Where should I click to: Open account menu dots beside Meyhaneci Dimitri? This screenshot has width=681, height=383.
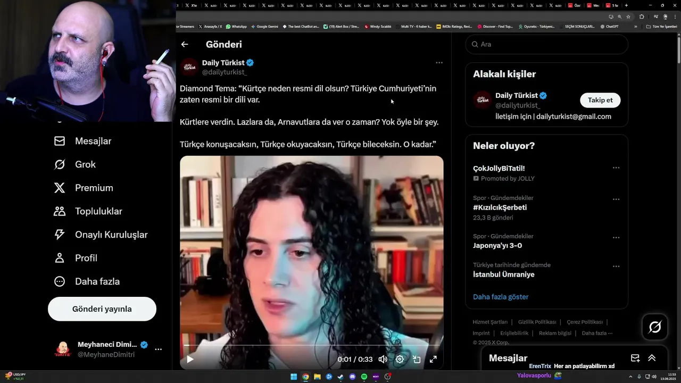click(158, 349)
